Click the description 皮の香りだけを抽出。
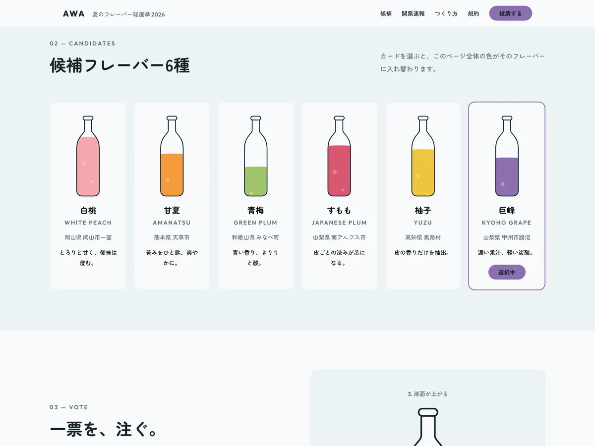595x446 pixels. tap(423, 253)
